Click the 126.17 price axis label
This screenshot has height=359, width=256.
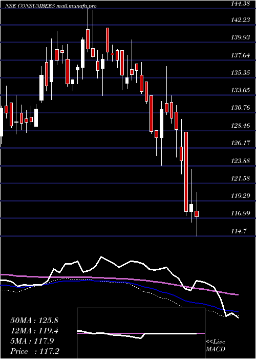click(241, 143)
